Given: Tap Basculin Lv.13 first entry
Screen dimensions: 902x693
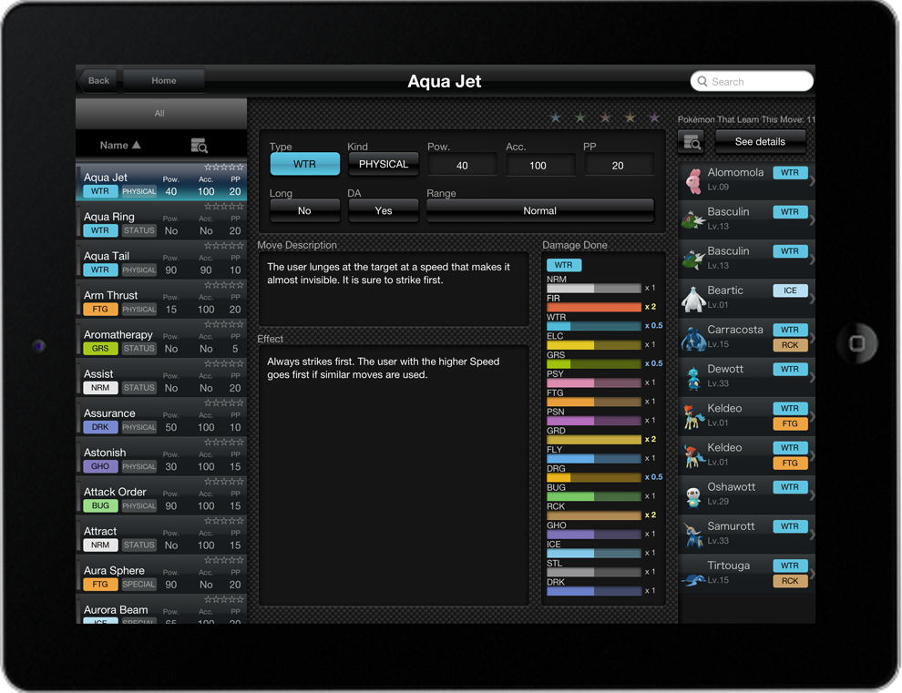Looking at the screenshot, I should tap(747, 220).
